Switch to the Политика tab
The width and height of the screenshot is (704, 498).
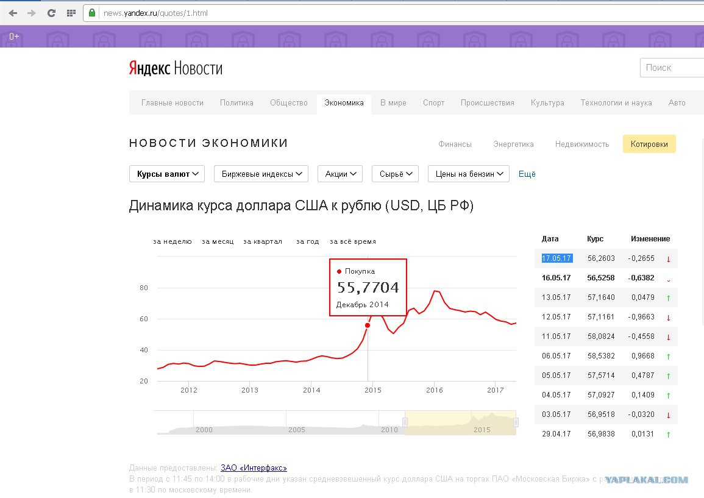click(236, 103)
